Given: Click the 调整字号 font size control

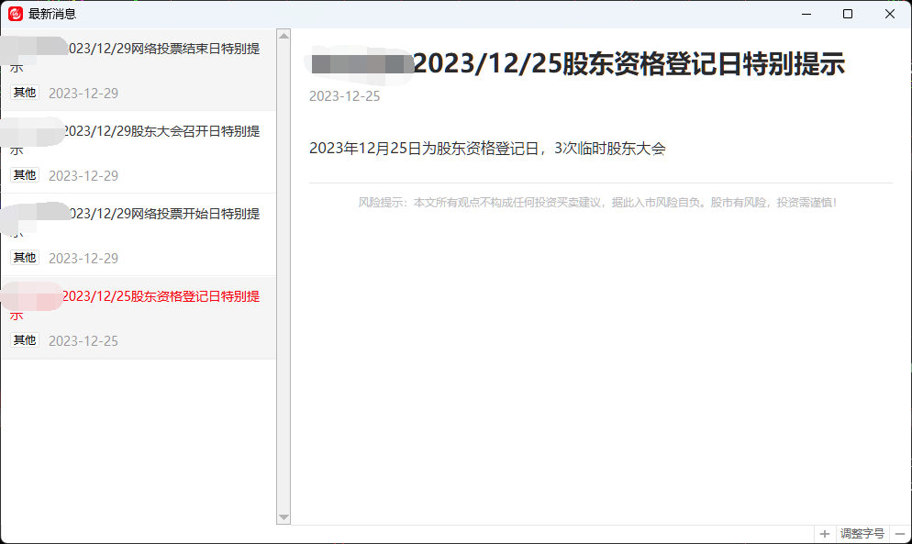Looking at the screenshot, I should 861,533.
